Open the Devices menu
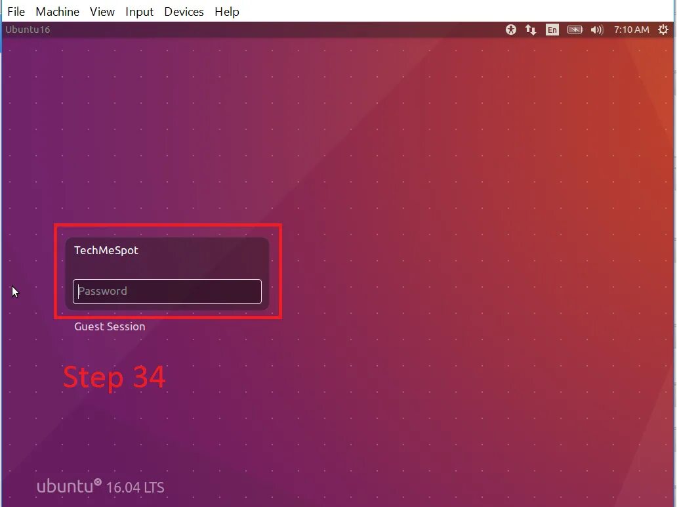 (184, 12)
